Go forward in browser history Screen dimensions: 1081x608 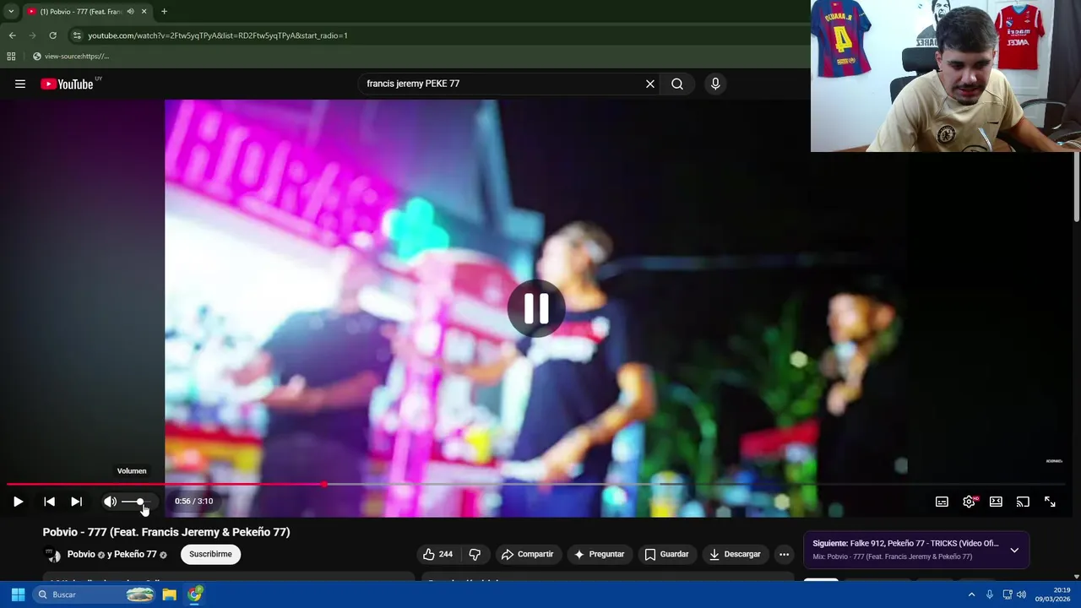[x=32, y=35]
